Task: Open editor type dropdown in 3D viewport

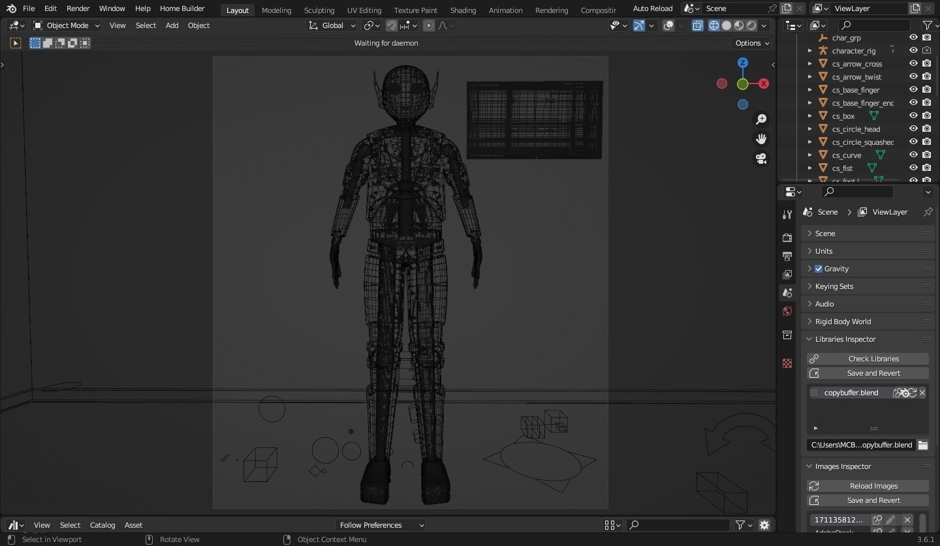Action: pyautogui.click(x=17, y=25)
